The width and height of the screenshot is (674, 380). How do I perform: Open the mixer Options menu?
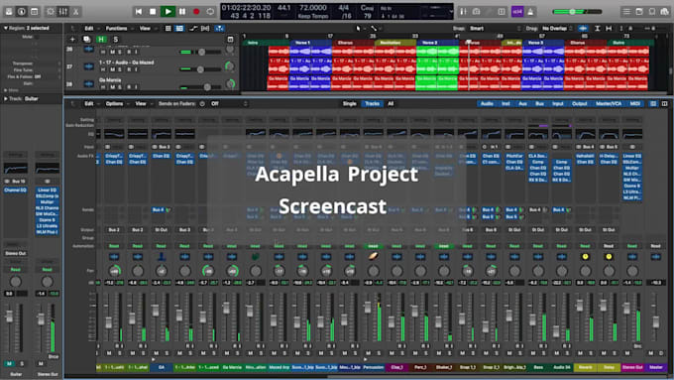coord(114,104)
